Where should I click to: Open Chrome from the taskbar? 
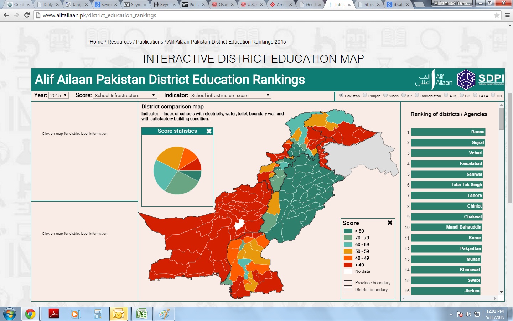[30, 314]
